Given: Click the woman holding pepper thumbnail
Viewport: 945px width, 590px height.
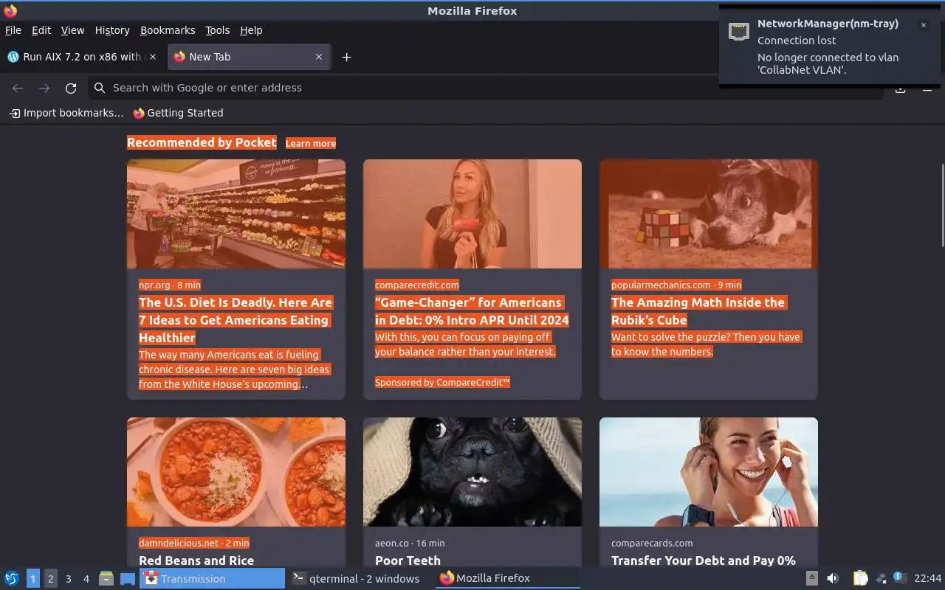Looking at the screenshot, I should [x=472, y=214].
